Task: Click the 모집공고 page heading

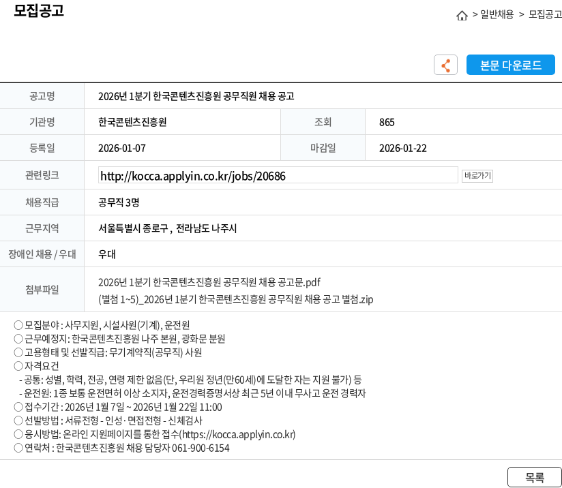Action: 39,10
